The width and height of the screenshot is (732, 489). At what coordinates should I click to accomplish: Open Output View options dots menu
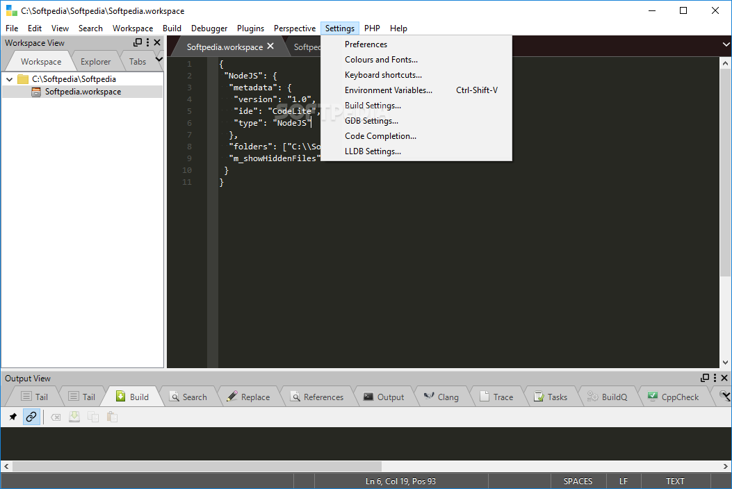[715, 378]
